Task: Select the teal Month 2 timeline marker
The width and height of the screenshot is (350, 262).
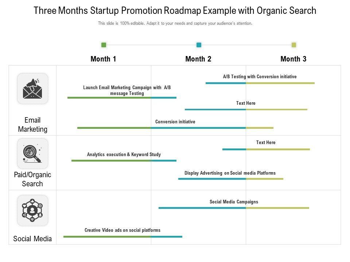Action: coord(199,45)
